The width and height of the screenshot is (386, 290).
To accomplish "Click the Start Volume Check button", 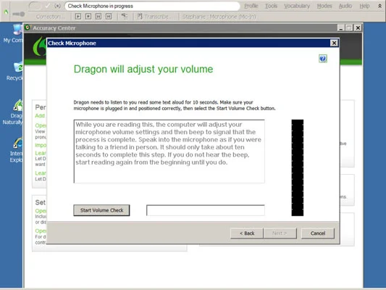I will pos(101,210).
